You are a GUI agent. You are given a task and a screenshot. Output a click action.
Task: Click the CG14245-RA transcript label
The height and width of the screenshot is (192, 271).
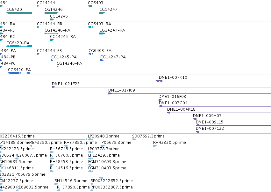click(x=63, y=37)
